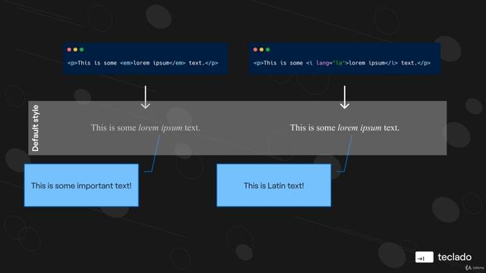The height and width of the screenshot is (273, 486).
Task: Click the 'Default style' vertical label
Action: pos(36,128)
